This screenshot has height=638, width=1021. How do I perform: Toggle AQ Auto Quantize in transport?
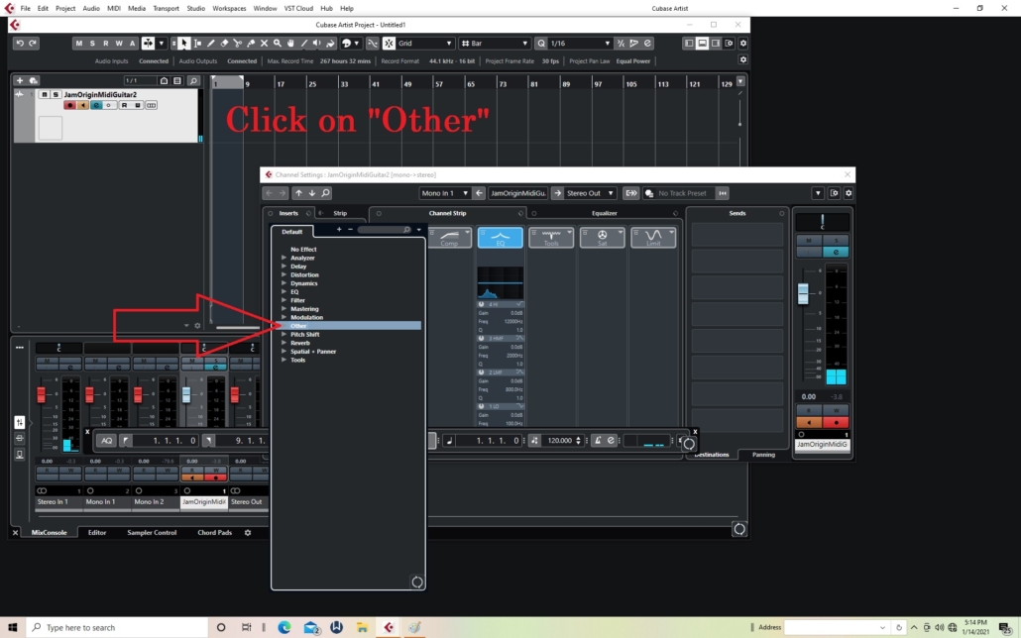[106, 441]
